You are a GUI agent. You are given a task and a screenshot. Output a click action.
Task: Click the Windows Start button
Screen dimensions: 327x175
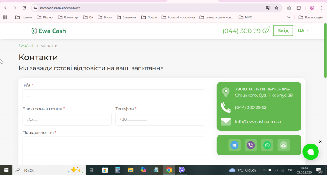6,170
